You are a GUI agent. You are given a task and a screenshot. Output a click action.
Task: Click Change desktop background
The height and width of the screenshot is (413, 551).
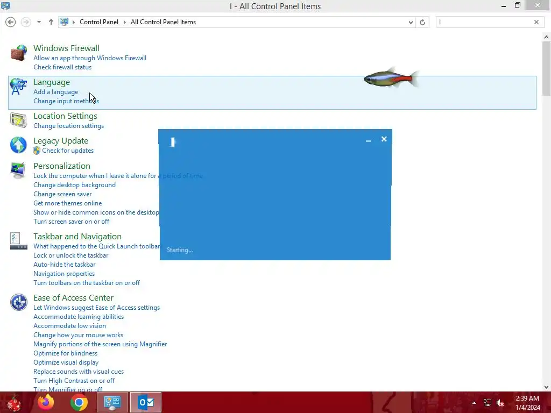pos(74,185)
